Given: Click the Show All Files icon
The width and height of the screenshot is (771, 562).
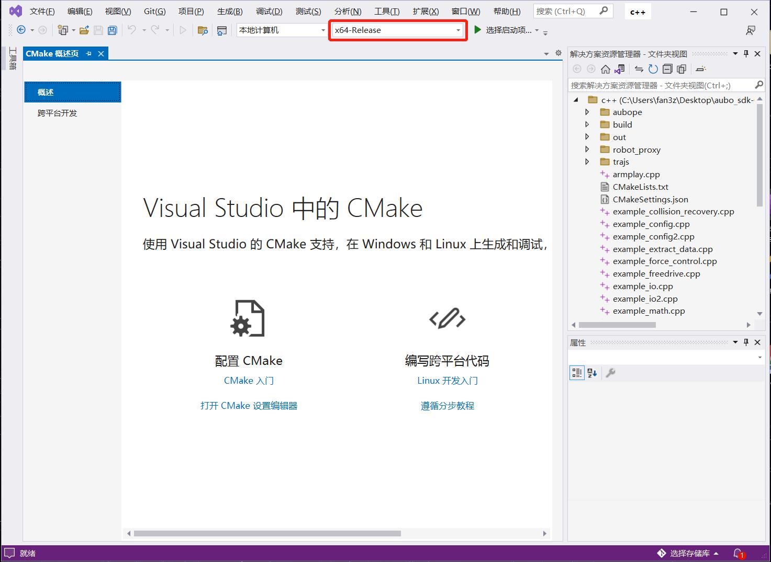Looking at the screenshot, I should (x=681, y=69).
